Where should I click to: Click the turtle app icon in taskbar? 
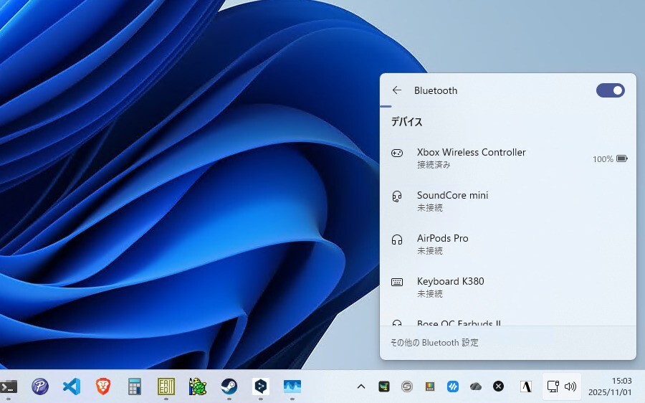198,387
